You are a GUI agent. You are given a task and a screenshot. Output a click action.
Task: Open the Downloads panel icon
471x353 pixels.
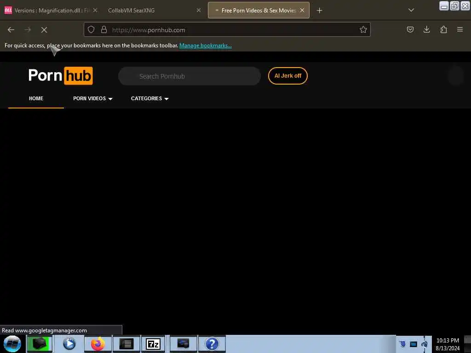click(426, 29)
